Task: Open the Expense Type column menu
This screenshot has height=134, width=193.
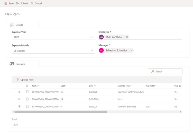Action: pos(131,86)
